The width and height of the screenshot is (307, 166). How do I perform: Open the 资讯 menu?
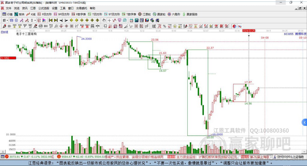[x=25, y=8]
